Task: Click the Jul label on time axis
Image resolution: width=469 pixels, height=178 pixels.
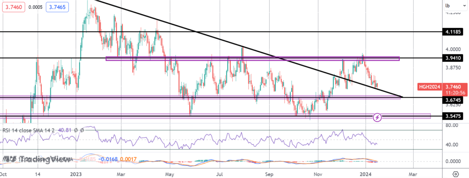Action: pos(220,174)
